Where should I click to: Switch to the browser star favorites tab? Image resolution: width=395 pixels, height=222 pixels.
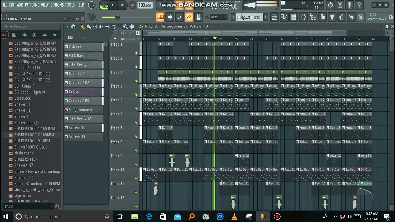55,35
